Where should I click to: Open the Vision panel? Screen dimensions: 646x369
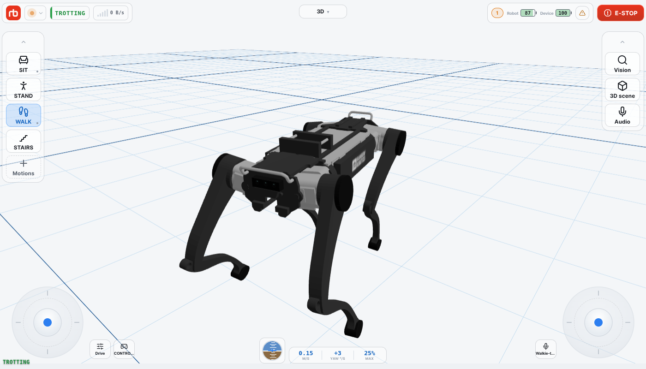click(x=622, y=64)
